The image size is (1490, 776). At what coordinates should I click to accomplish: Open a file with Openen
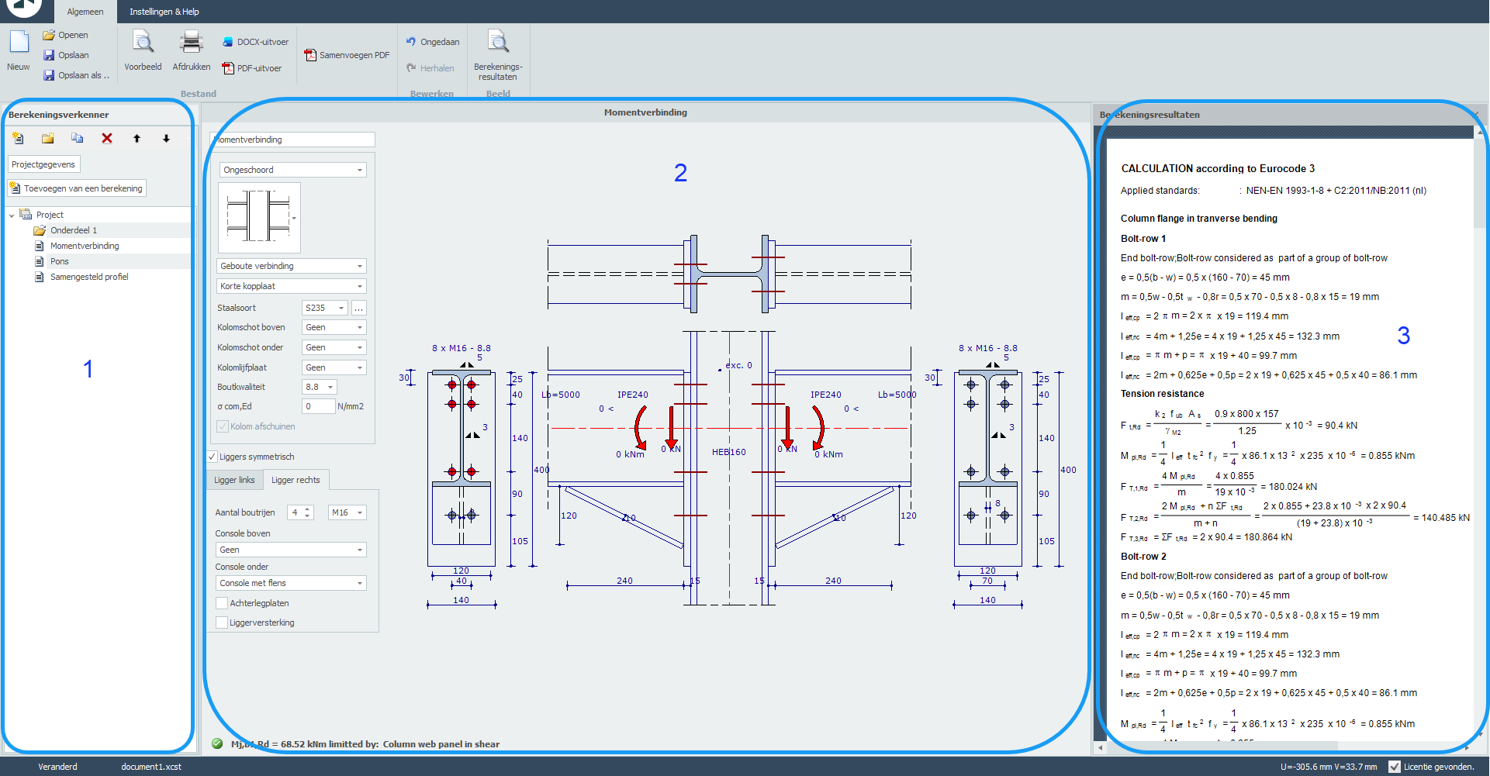(65, 35)
